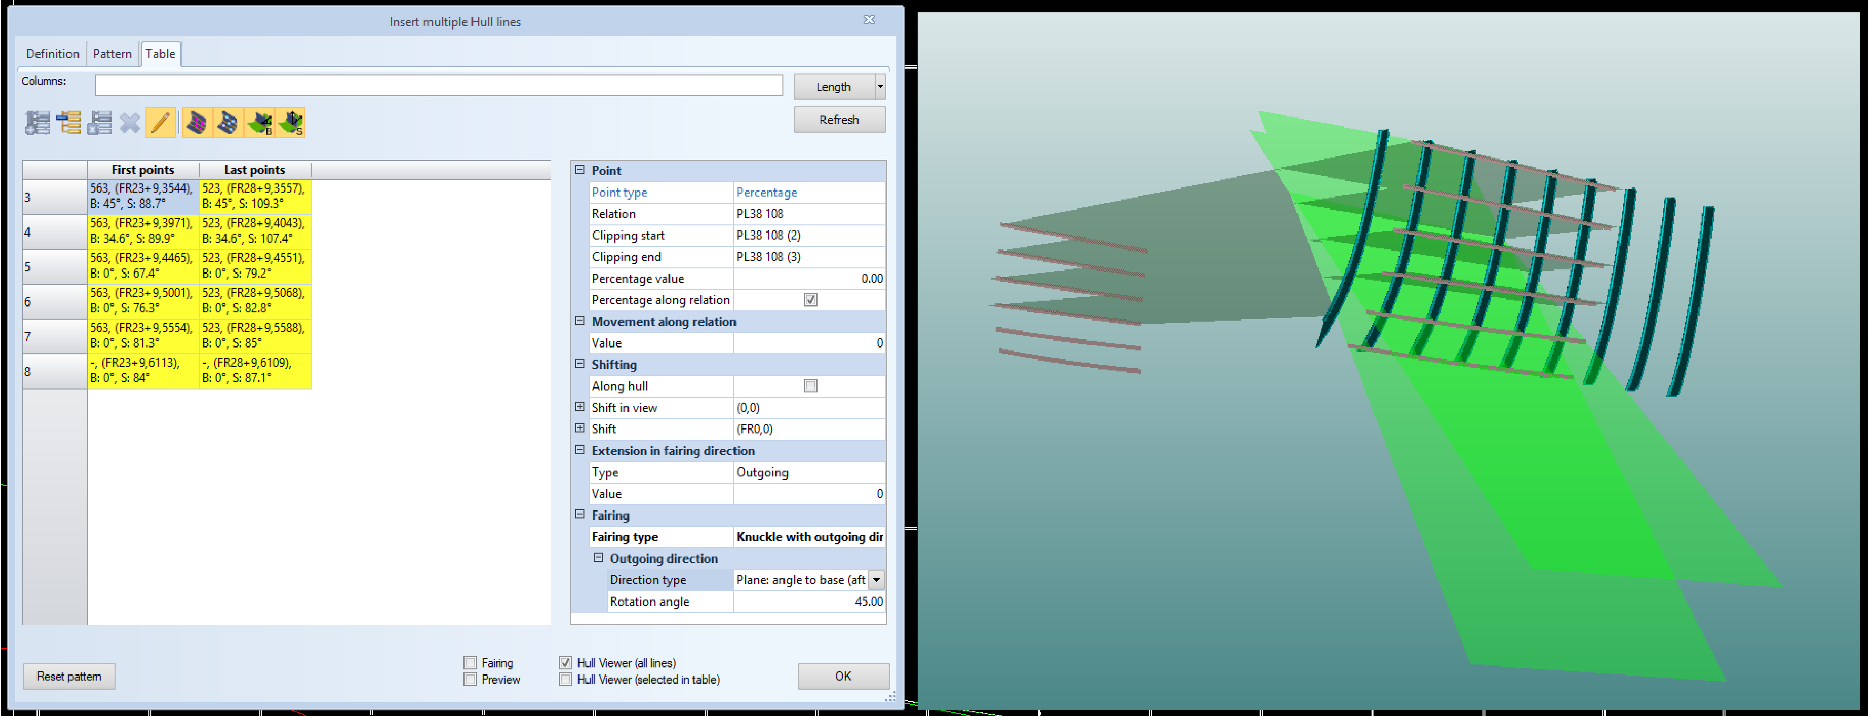
Task: Collapse the Fairing section
Action: (x=580, y=514)
